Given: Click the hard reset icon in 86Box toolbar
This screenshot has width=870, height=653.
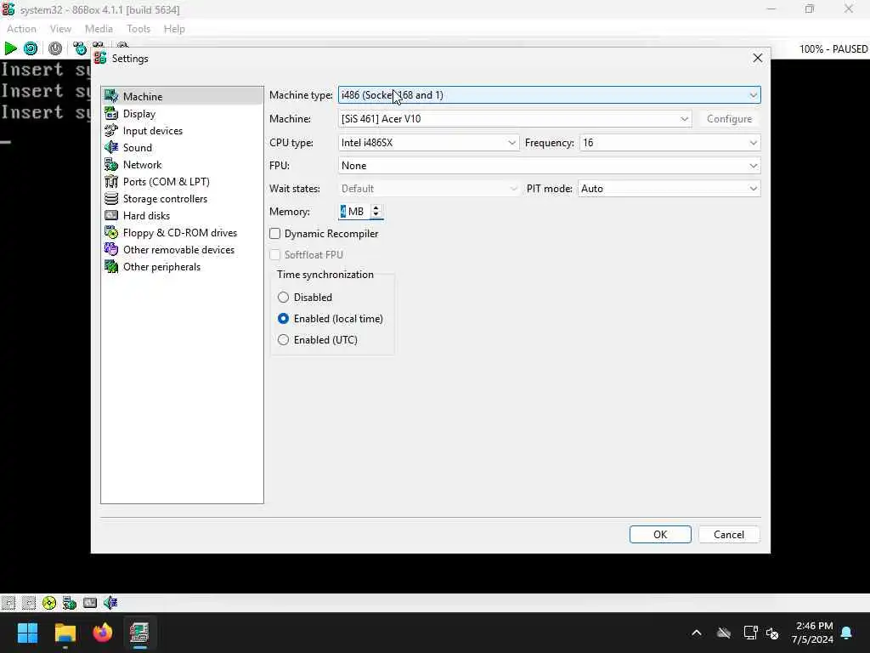Looking at the screenshot, I should (31, 48).
